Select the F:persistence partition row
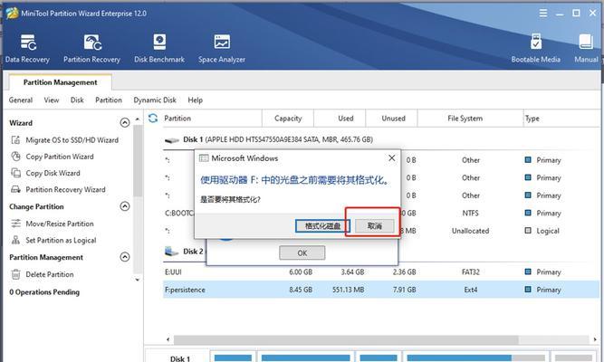Screen dimensions: 604x362 pyautogui.click(x=381, y=290)
